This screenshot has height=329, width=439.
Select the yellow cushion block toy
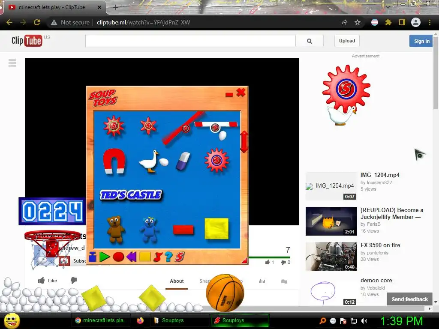(216, 229)
